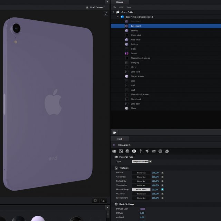Click the Finger Scanner material sphere icon
The width and height of the screenshot is (221, 221).
(x=127, y=76)
